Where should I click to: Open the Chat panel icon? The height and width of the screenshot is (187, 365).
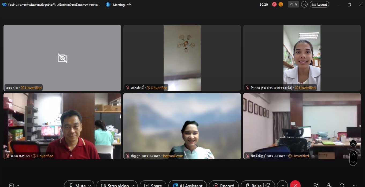[342, 185]
